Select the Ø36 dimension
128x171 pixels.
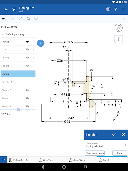(x=60, y=61)
